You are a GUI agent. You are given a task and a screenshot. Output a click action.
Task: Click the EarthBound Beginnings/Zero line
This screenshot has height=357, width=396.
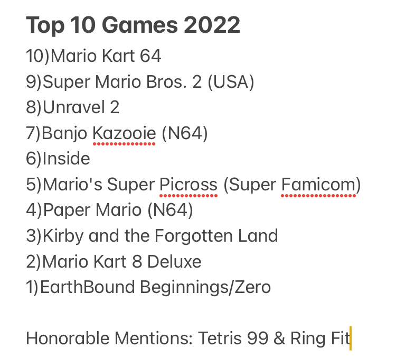tap(148, 287)
